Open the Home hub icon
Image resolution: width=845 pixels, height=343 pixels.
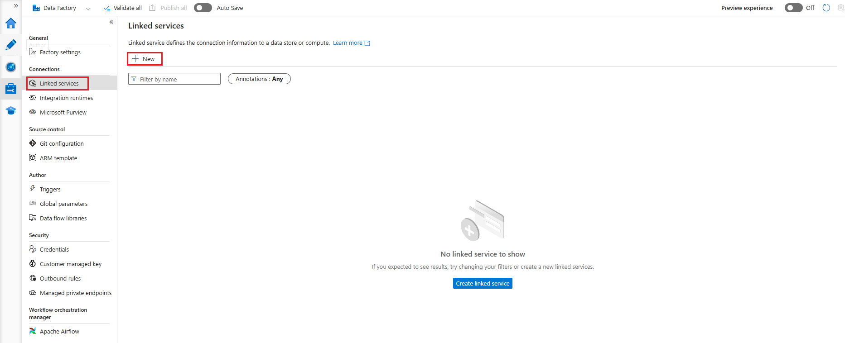11,23
